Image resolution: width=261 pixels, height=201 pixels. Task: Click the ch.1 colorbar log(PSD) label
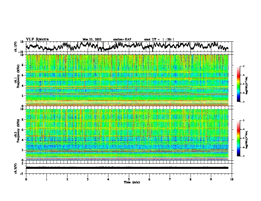pos(247,86)
